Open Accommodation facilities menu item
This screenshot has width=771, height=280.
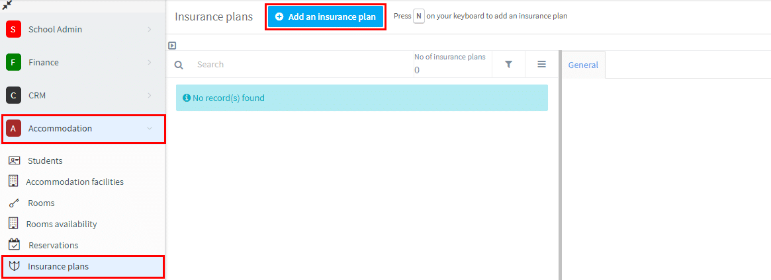(75, 182)
